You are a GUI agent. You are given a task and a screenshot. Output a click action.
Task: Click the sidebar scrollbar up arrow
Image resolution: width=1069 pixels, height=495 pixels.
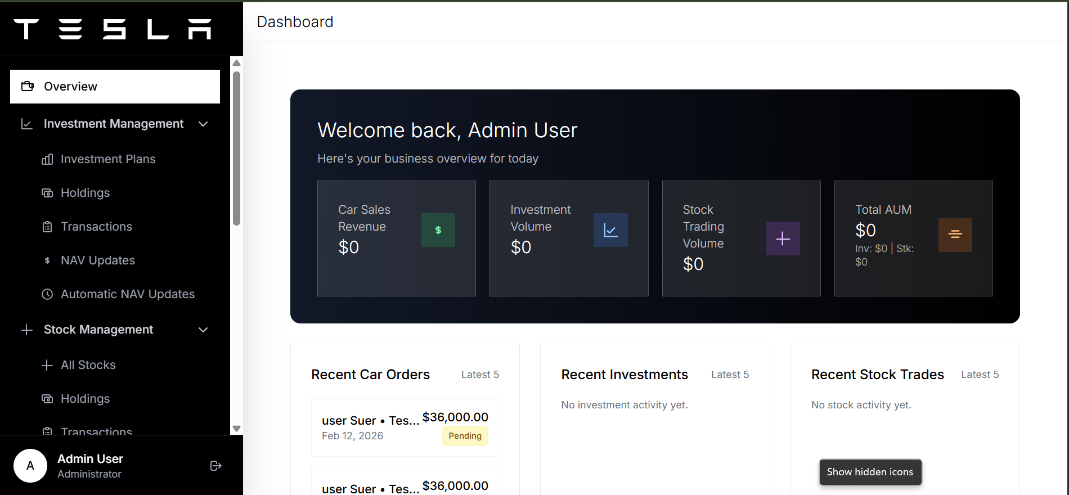(x=237, y=63)
